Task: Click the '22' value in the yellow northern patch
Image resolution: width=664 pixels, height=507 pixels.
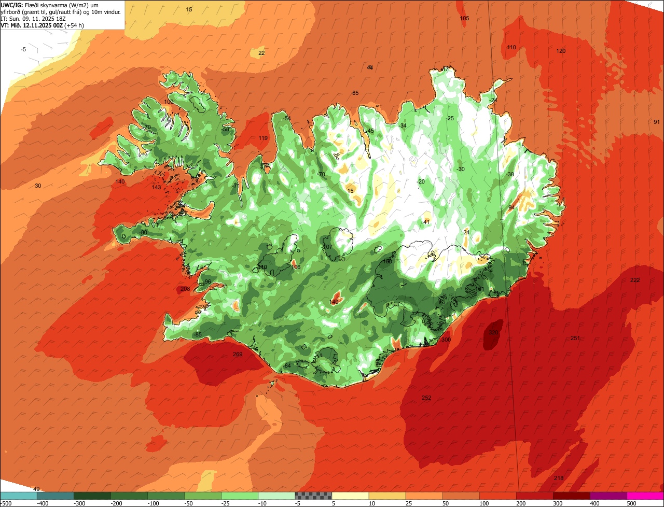Action: pos(261,53)
